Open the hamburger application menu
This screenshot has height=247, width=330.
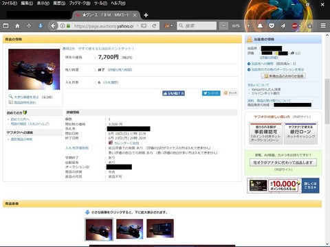point(323,25)
